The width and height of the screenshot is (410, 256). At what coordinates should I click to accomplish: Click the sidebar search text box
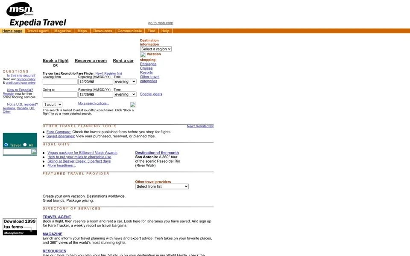(17, 152)
